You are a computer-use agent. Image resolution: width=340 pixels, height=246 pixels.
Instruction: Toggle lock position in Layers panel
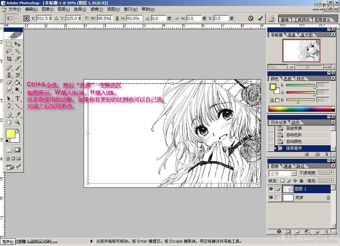point(295,181)
